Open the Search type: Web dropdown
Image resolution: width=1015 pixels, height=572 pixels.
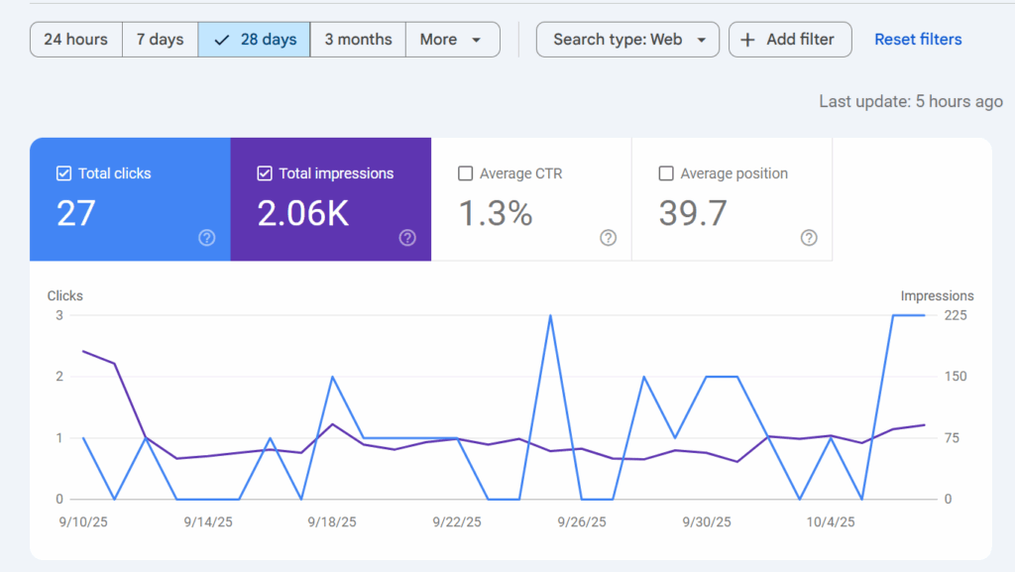[627, 40]
